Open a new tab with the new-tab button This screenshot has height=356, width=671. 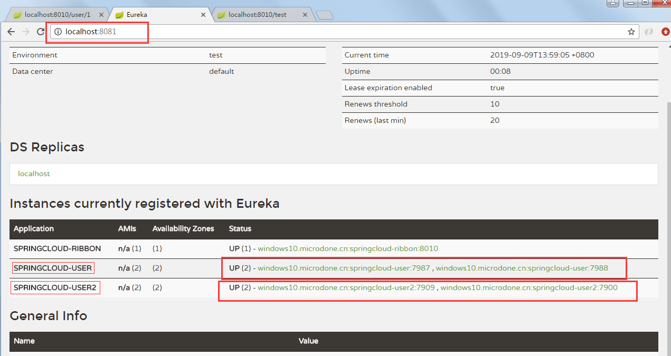(x=324, y=15)
